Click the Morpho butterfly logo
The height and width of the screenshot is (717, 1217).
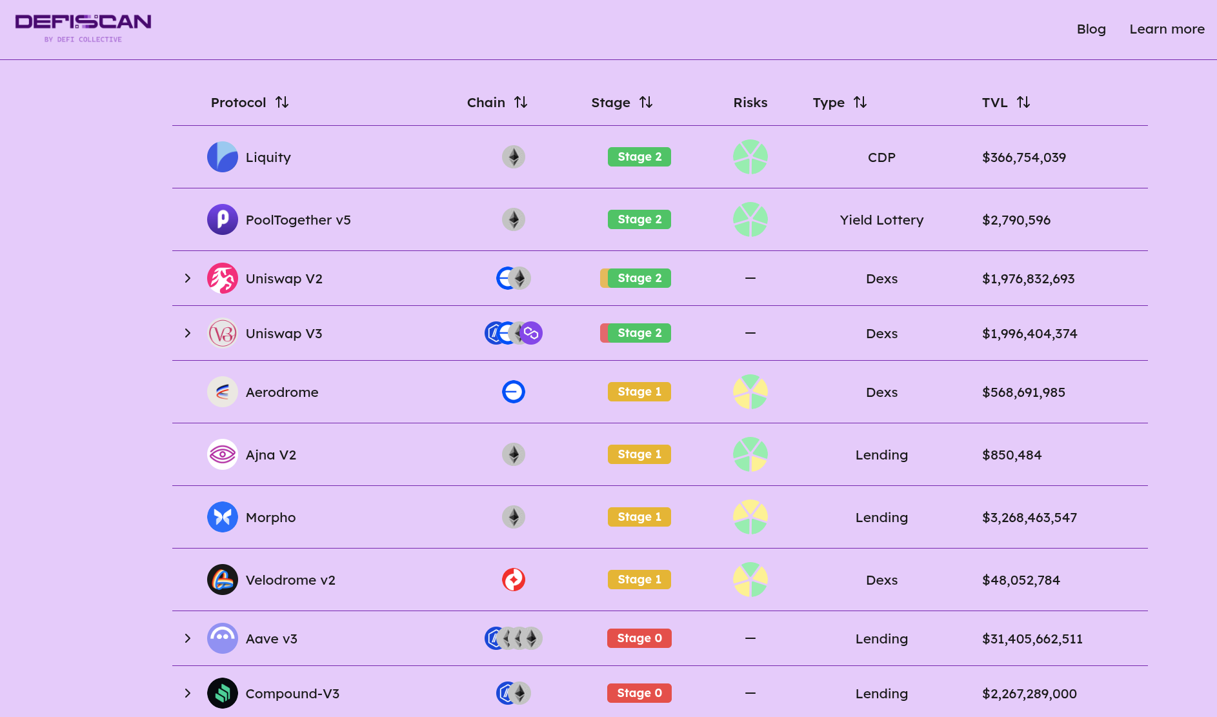tap(223, 517)
